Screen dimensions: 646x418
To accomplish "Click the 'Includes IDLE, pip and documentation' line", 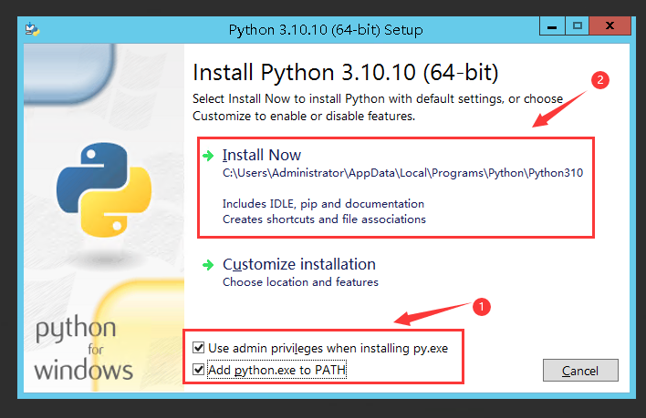I will (x=323, y=204).
